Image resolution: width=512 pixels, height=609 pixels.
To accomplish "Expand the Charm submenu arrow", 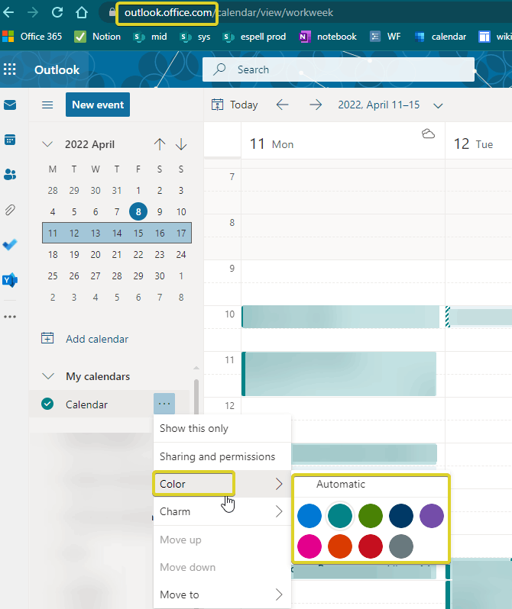I will click(x=279, y=511).
